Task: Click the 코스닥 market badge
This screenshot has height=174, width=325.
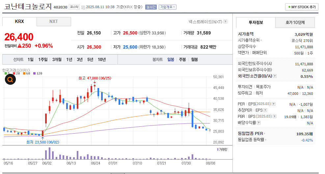Action: 74,7
